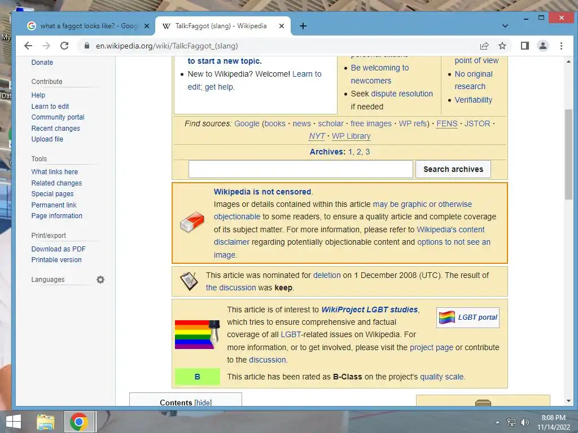This screenshot has height=433, width=578.
Task: Click the padlock site info icon
Action: click(x=87, y=46)
